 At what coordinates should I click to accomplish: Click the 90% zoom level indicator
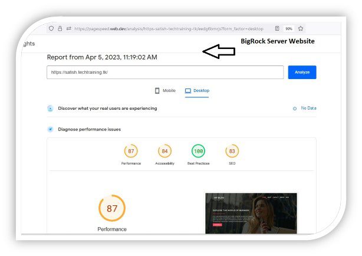(x=289, y=28)
